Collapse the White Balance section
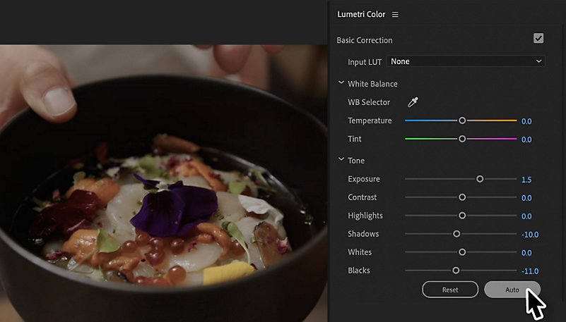566x322 pixels. 341,82
